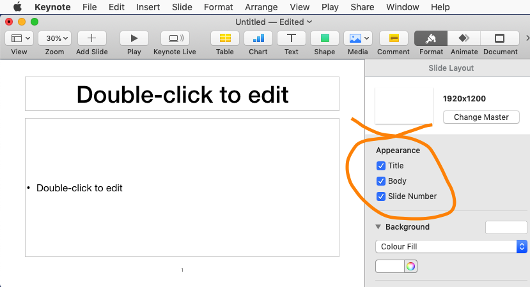
Task: Open the Keynote application menu
Action: click(52, 7)
